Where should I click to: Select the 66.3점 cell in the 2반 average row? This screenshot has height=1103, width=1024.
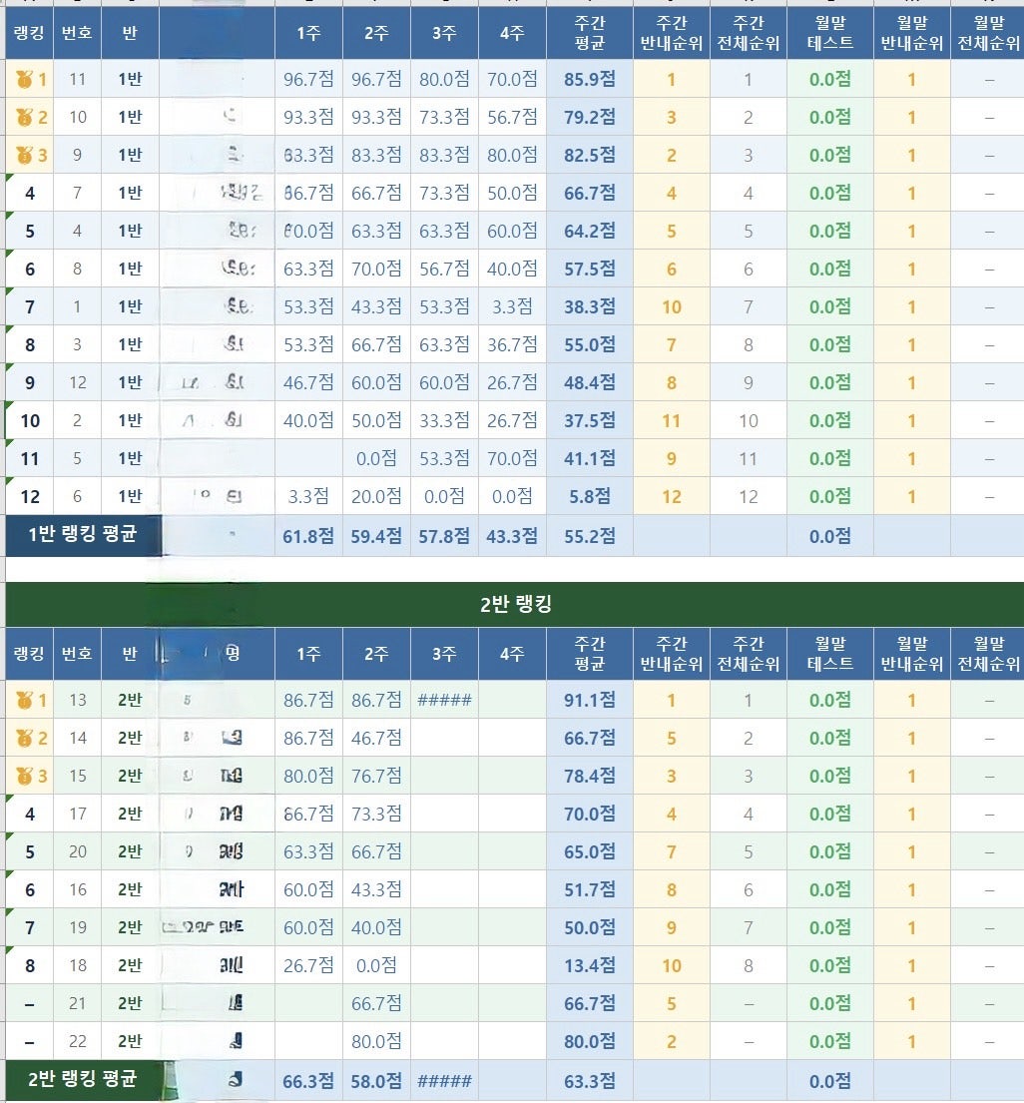pyautogui.click(x=308, y=1081)
